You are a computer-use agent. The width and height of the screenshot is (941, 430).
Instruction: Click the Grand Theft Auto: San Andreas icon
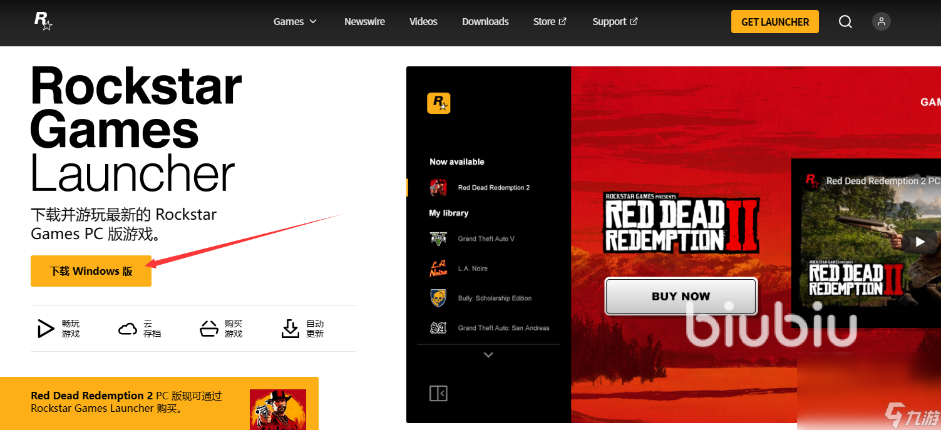pyautogui.click(x=438, y=328)
